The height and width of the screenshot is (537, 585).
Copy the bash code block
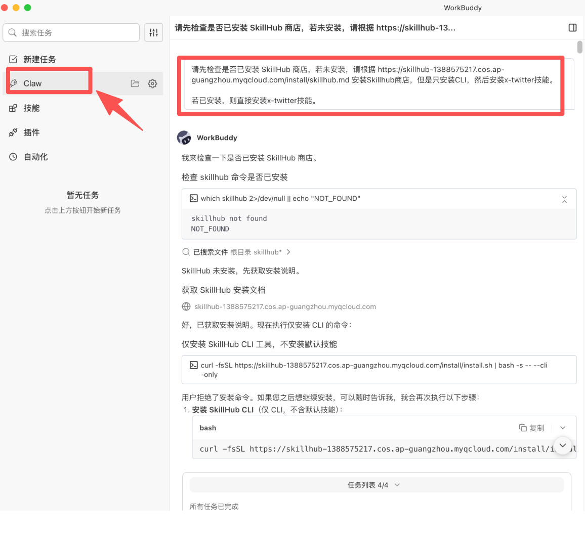pos(532,428)
